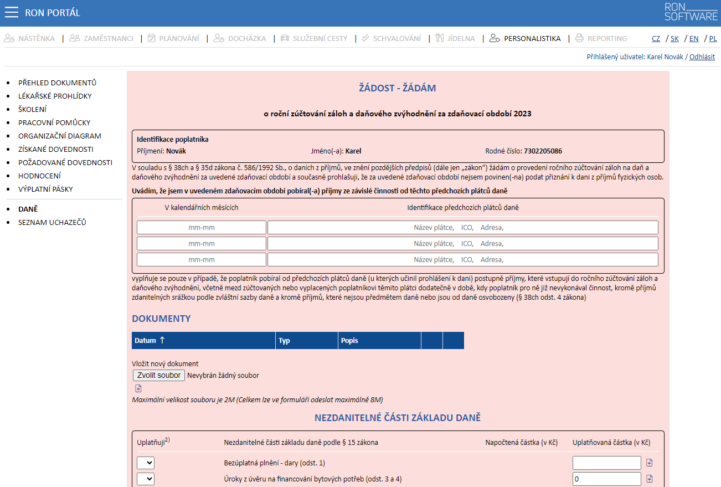Click the RON Software logo
Screen dimensions: 721x487
tap(691, 12)
